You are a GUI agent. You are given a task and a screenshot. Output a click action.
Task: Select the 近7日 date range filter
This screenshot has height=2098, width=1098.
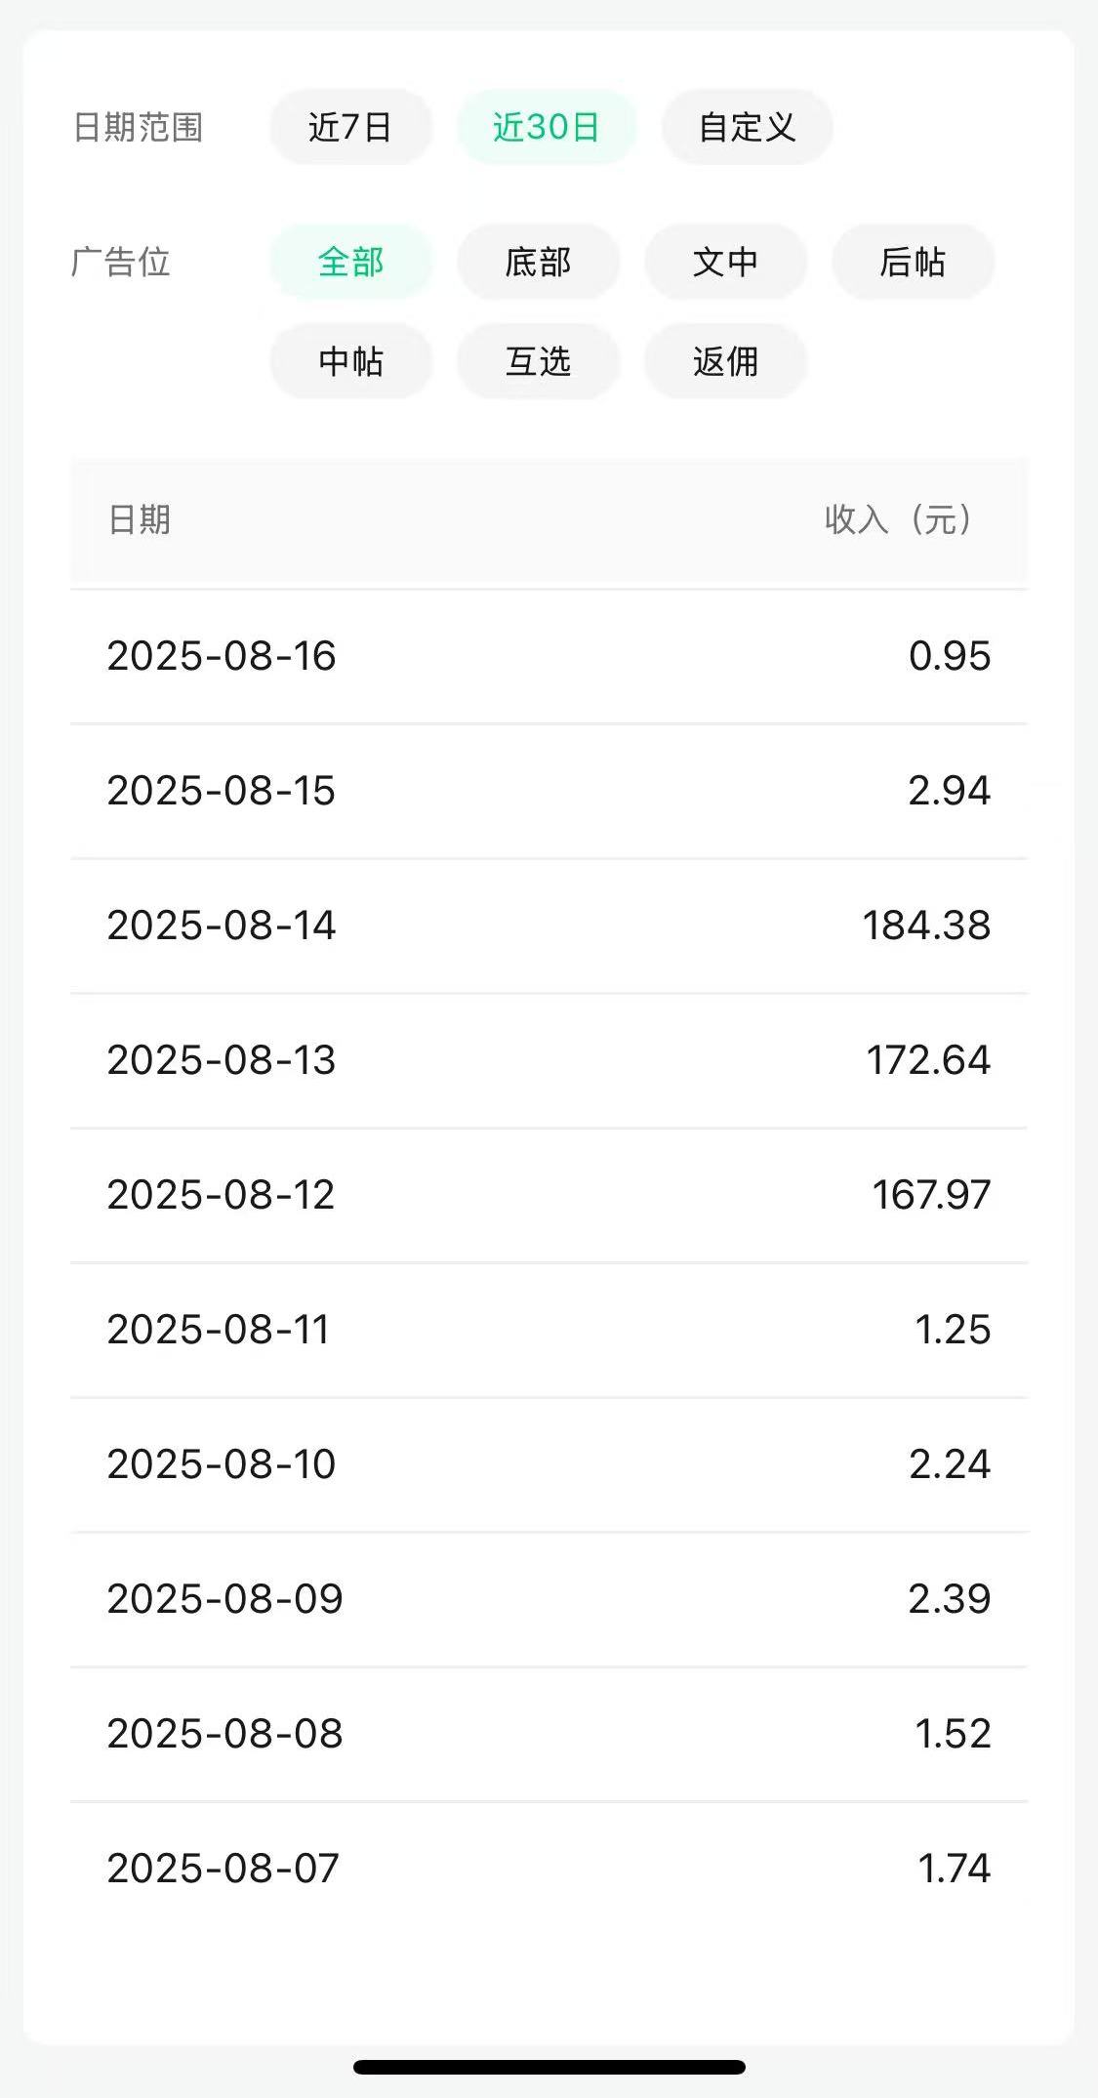[x=350, y=127]
